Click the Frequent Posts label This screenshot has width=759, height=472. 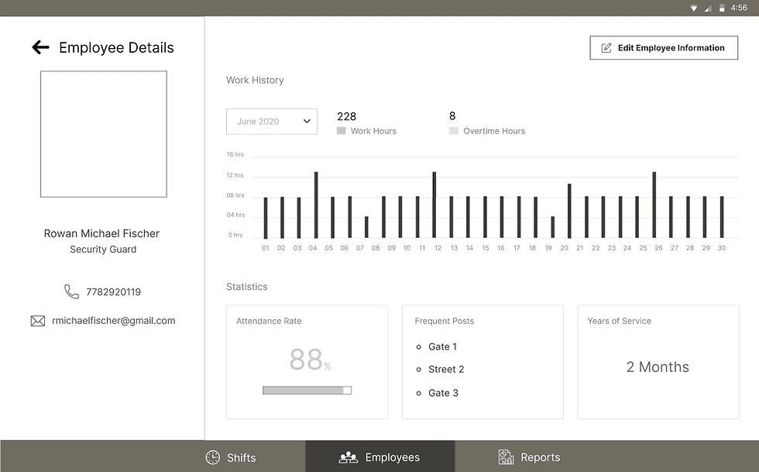click(x=445, y=321)
